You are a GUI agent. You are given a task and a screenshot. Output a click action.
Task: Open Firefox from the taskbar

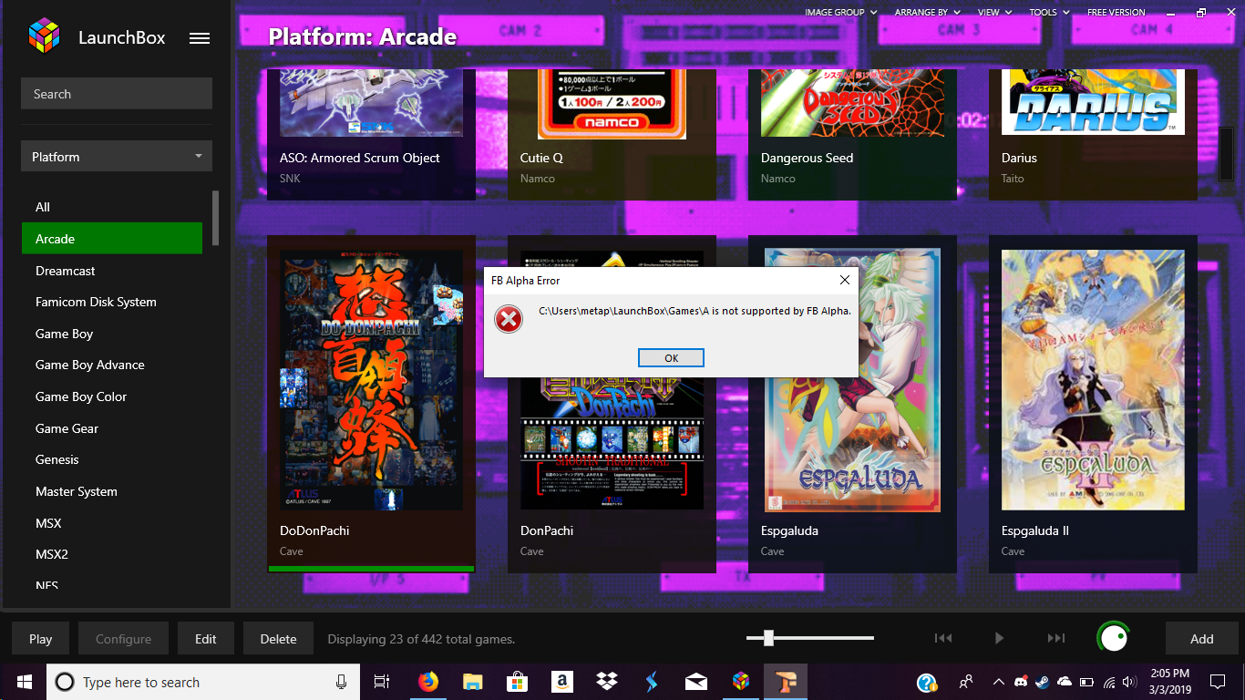coord(427,682)
